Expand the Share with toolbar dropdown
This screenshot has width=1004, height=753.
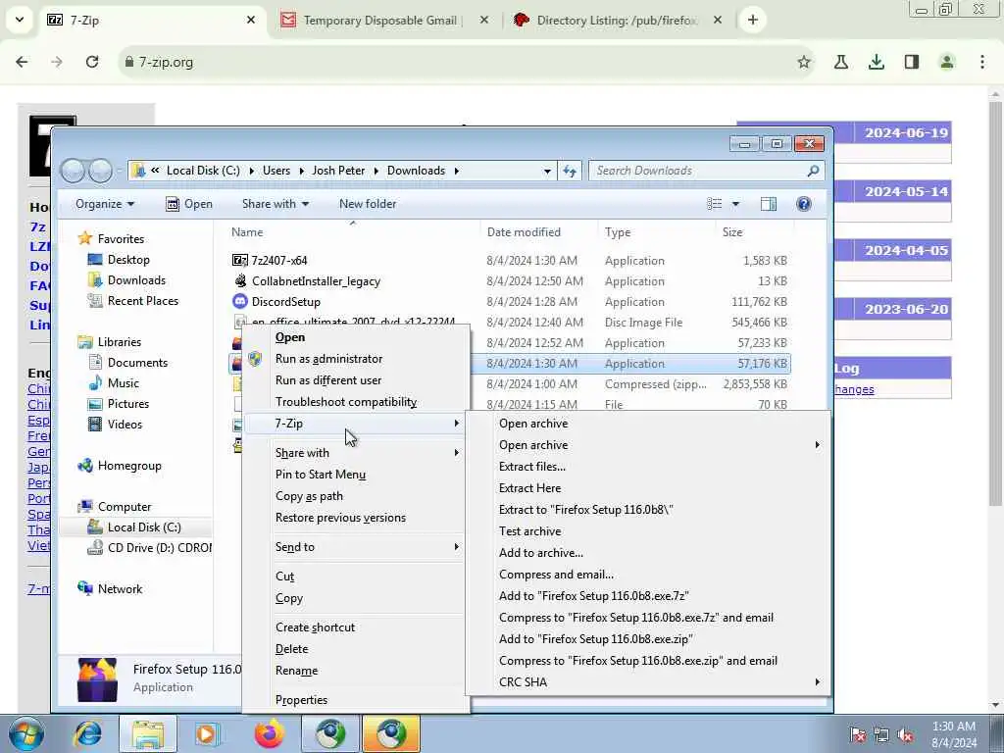[x=276, y=204]
